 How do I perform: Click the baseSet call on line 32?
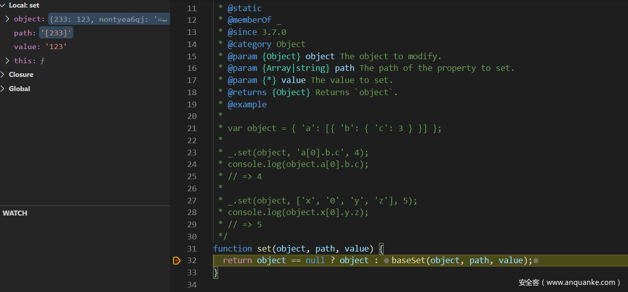[x=408, y=261]
